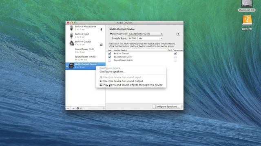
Task: Click the alert sound badge on Built-in Output
Action: [101, 45]
